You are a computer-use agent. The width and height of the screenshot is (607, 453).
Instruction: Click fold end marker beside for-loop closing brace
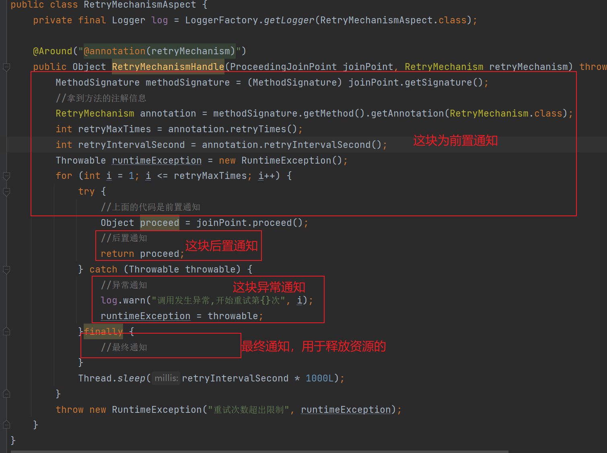6,394
